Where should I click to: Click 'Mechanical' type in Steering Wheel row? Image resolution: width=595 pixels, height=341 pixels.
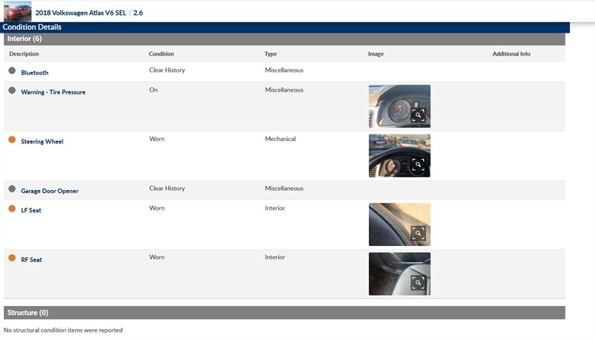tap(280, 139)
